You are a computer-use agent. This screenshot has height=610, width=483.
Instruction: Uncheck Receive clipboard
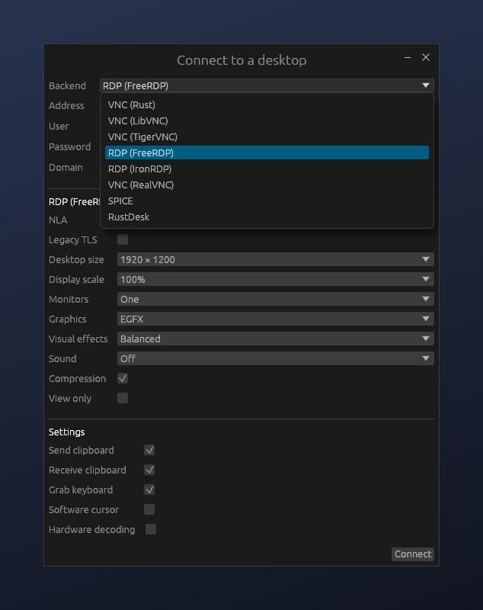coord(149,470)
